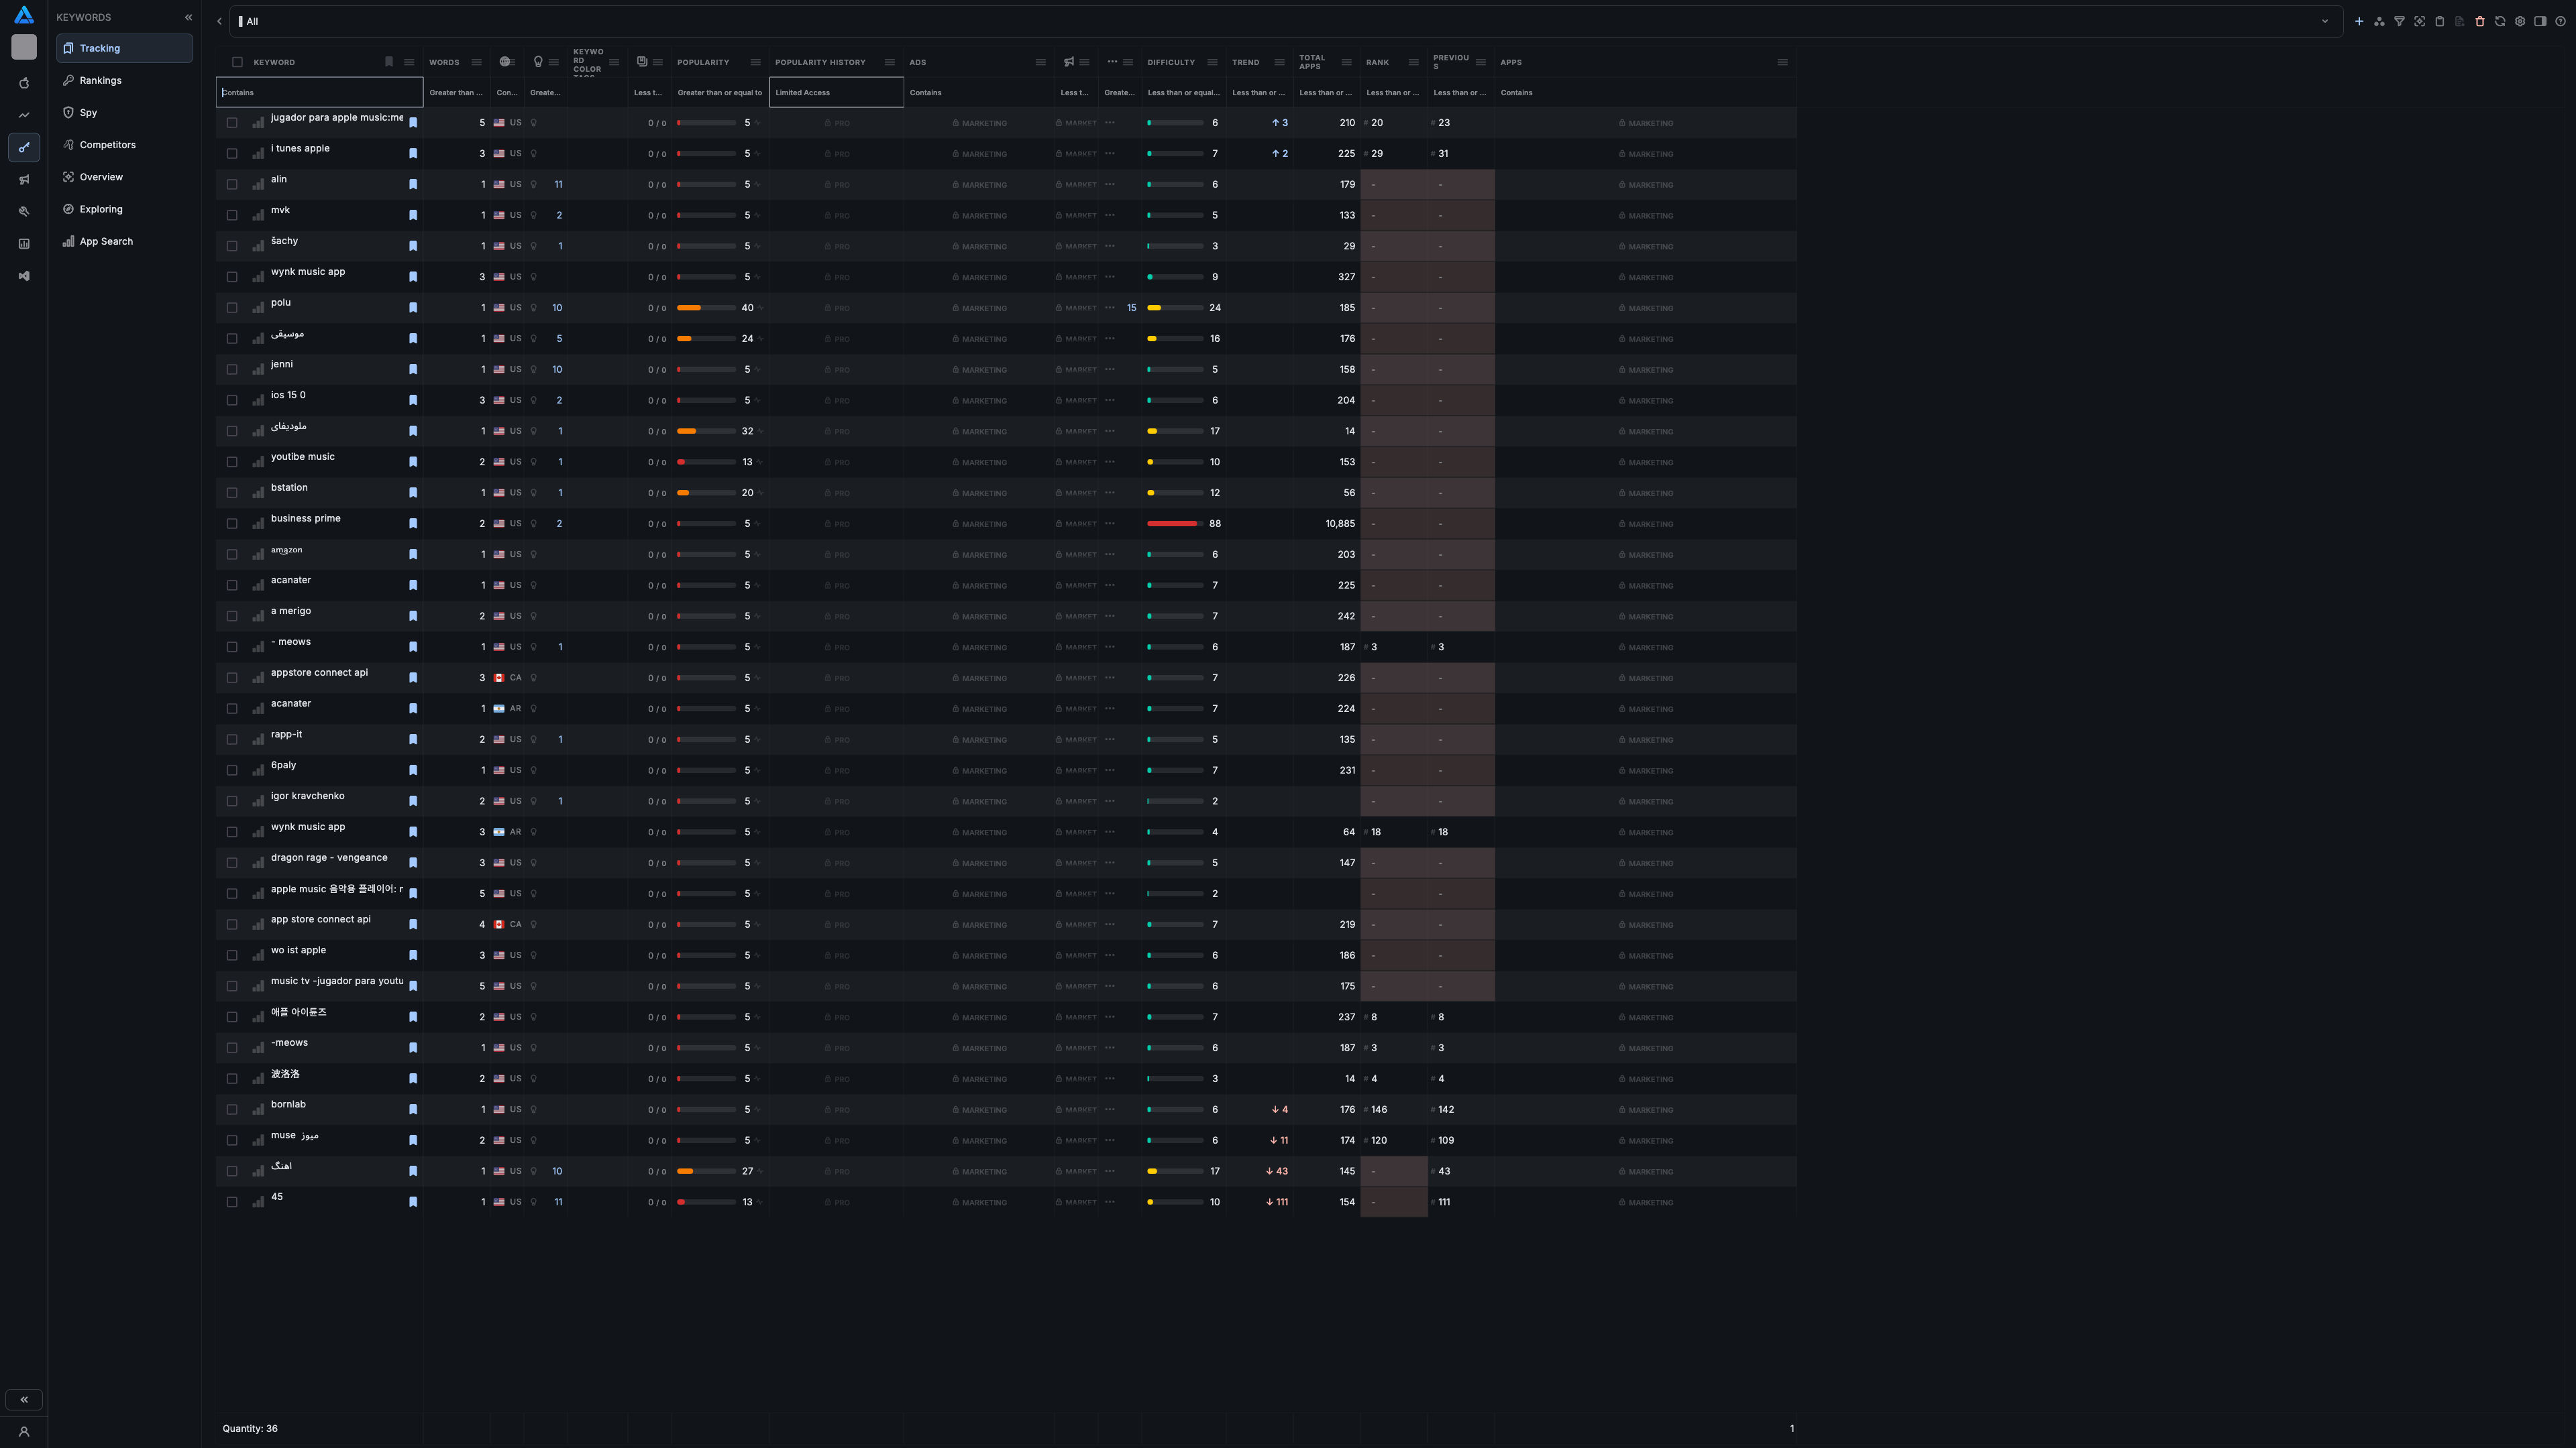Click the clipboard icon in top toolbar
The width and height of the screenshot is (2576, 1448).
click(2439, 21)
